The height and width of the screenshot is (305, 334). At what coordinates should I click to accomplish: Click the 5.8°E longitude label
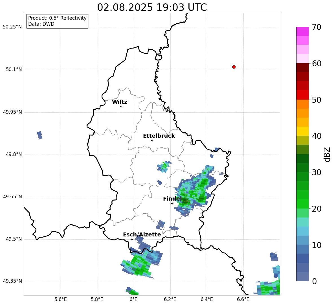(x=97, y=299)
